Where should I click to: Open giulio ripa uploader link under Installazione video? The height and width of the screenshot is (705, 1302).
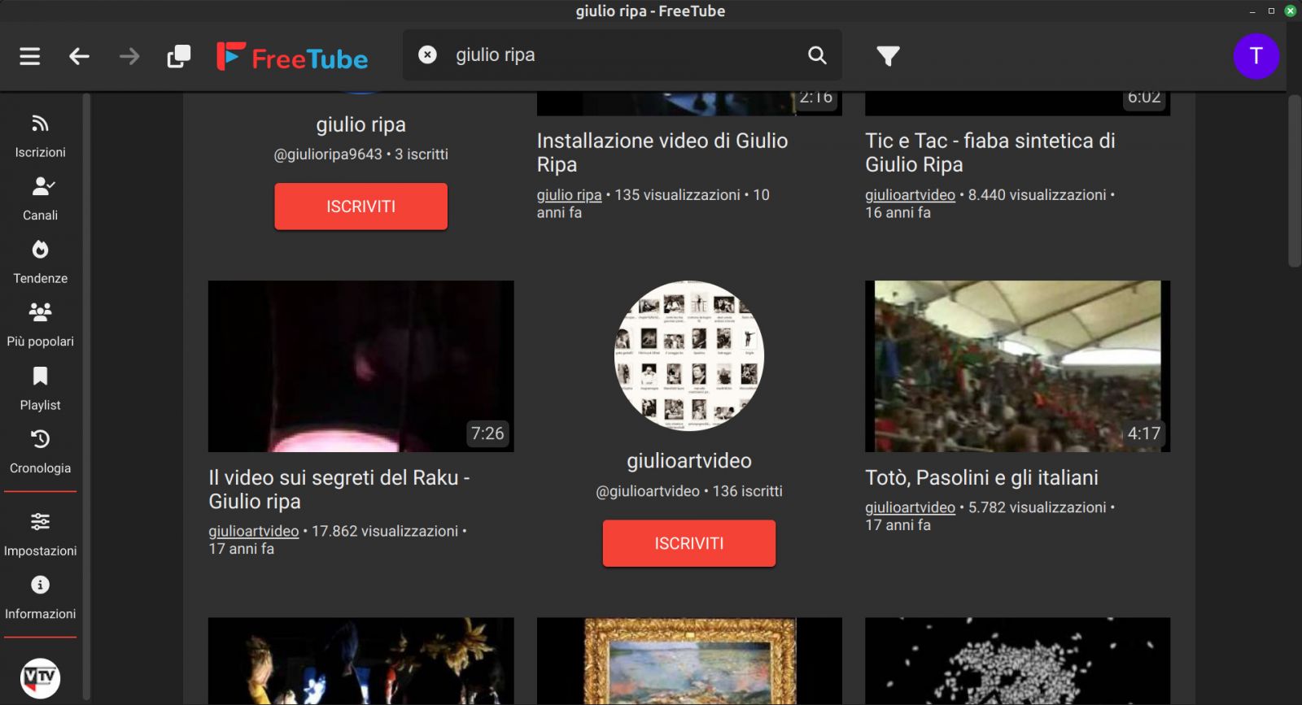tap(569, 195)
